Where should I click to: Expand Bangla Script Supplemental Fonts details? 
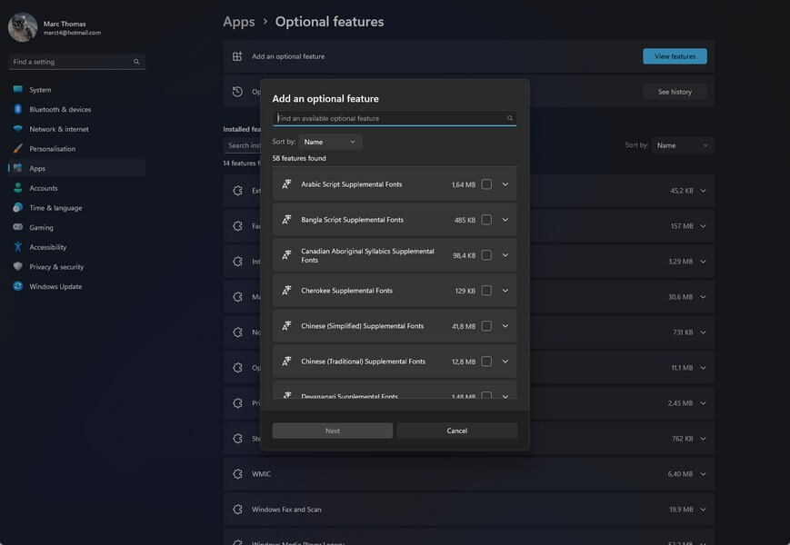505,220
